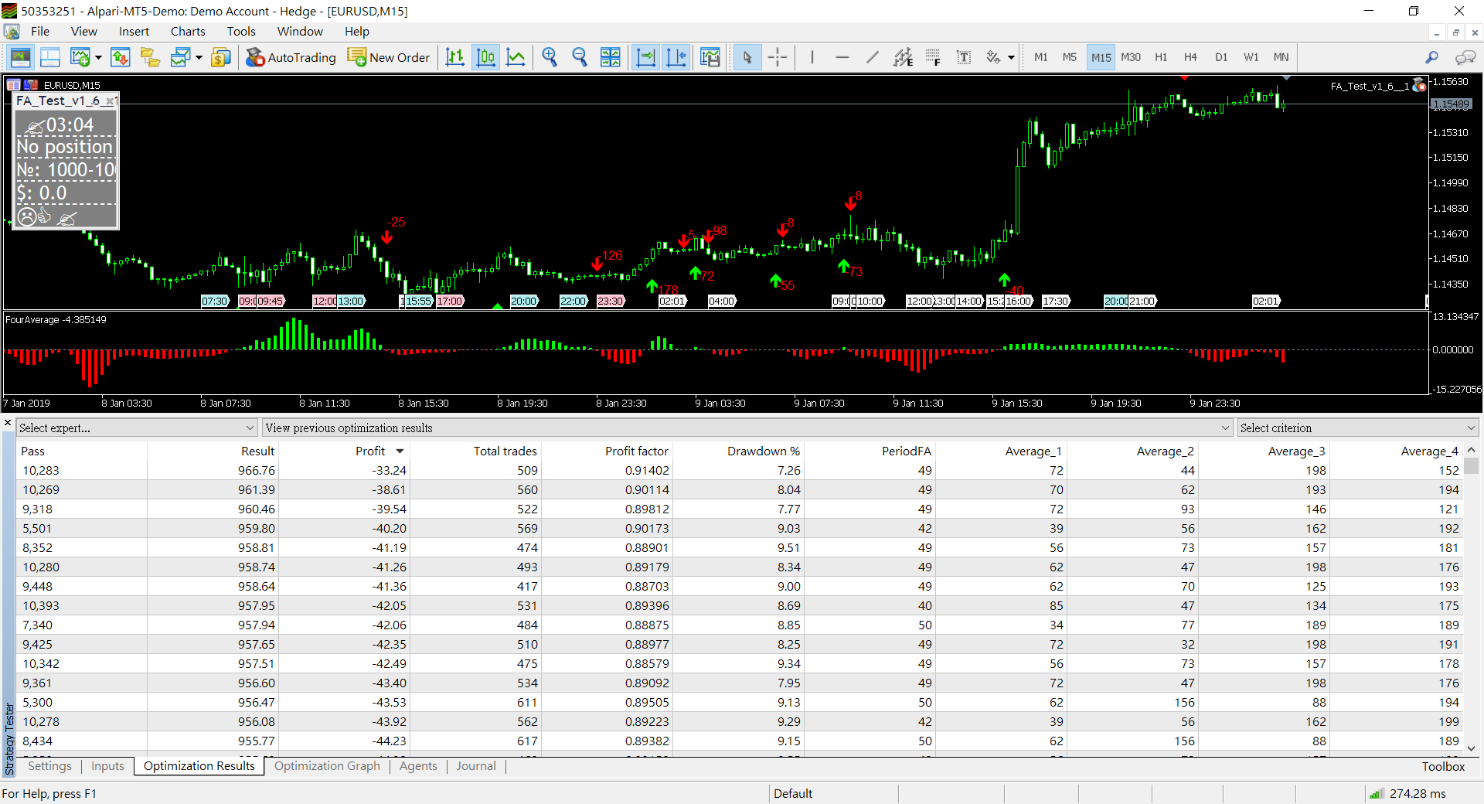Open the search magnifier in toolbar
The width and height of the screenshot is (1484, 804).
tap(1431, 57)
